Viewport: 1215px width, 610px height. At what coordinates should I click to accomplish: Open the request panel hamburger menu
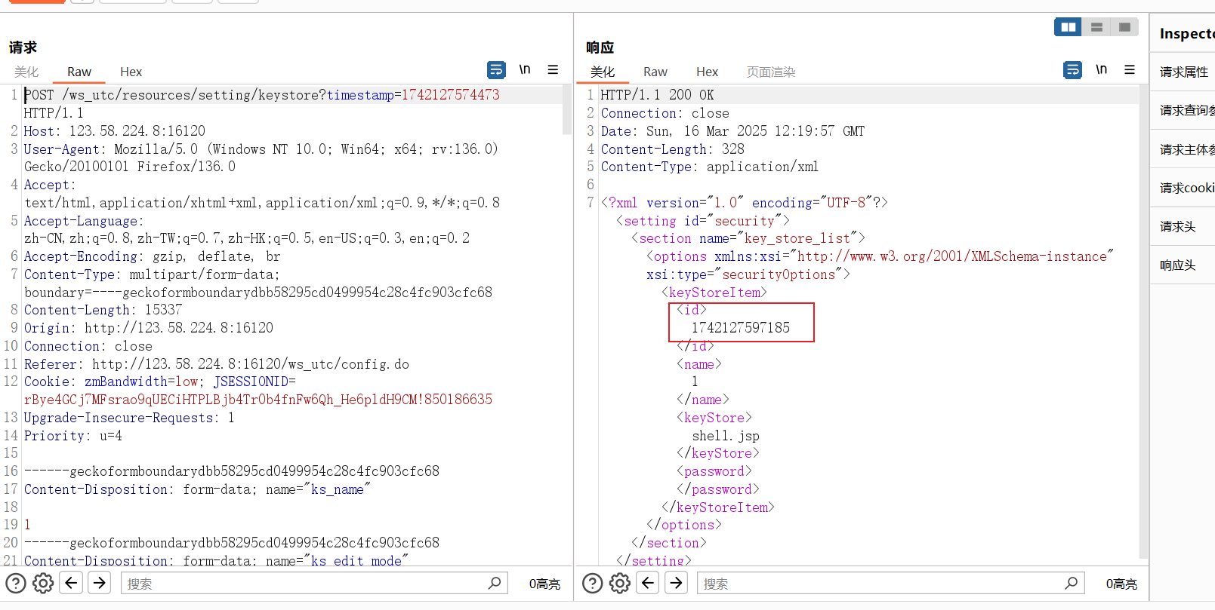553,70
